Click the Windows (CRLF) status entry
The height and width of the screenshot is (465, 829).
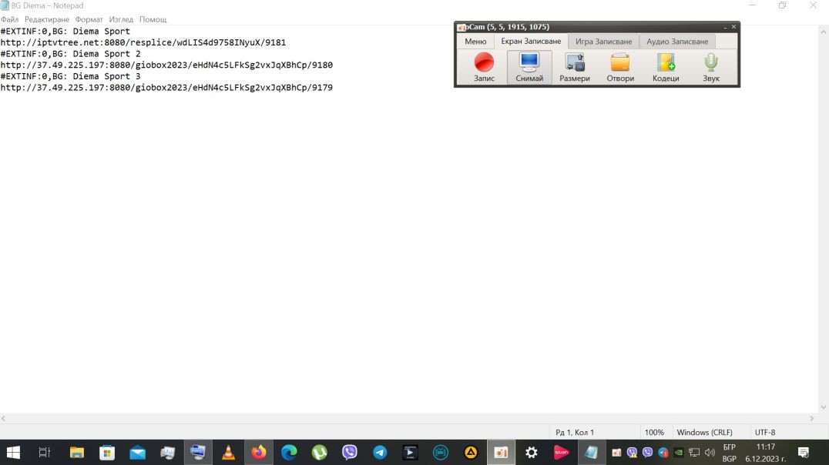point(704,432)
